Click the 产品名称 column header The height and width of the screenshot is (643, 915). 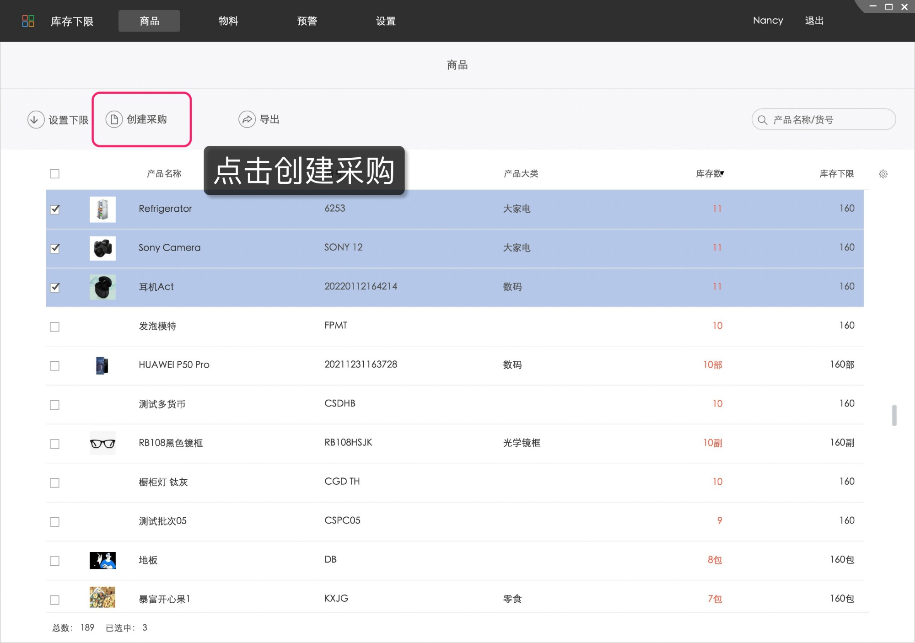point(164,174)
